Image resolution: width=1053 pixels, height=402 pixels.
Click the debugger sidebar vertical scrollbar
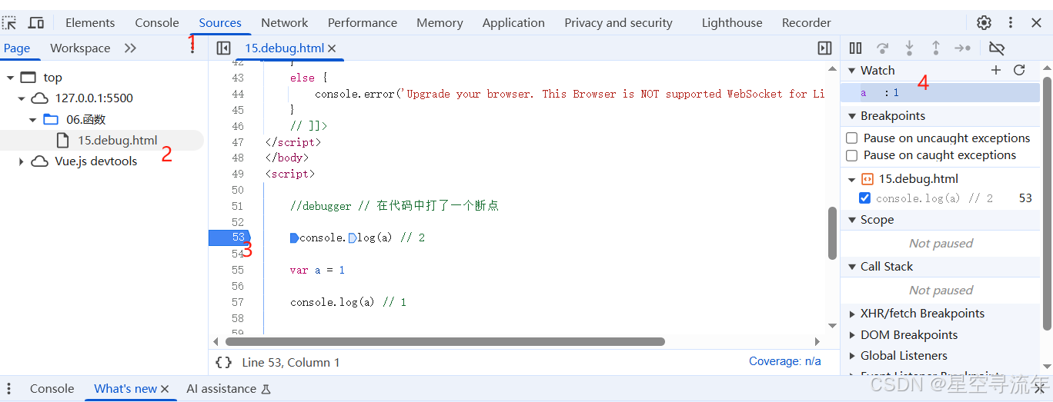click(x=1047, y=204)
